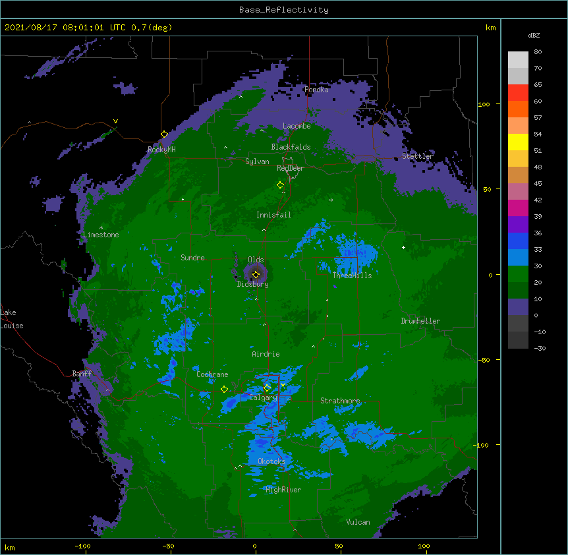Select the pink 42-45 dBZ legend swatch
568x555 pixels.
click(518, 191)
